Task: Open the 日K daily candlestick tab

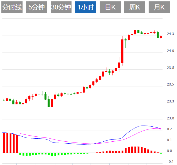Action: tap(110, 7)
